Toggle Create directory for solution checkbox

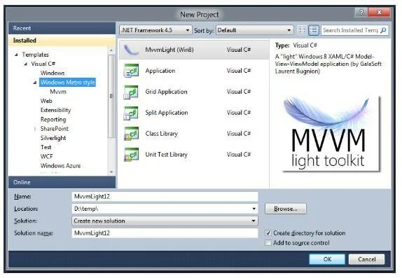pyautogui.click(x=268, y=233)
